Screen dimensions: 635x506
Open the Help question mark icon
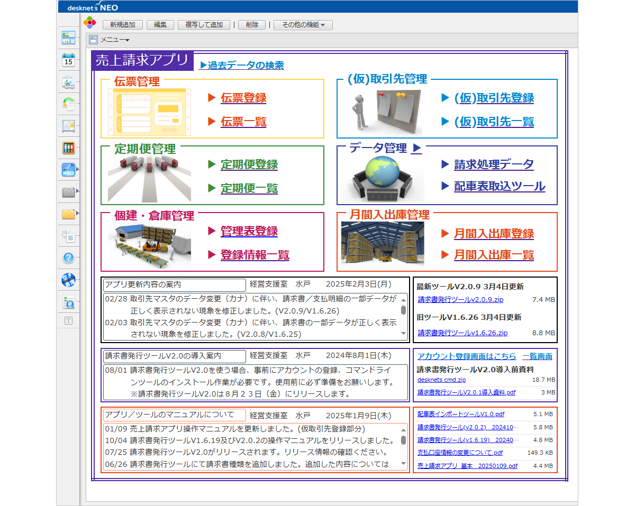pos(68,257)
